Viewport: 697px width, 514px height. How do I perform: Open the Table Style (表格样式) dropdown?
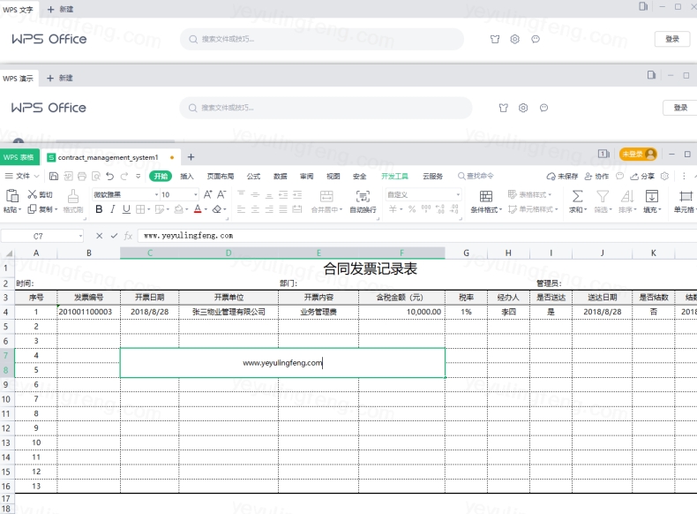coord(529,194)
